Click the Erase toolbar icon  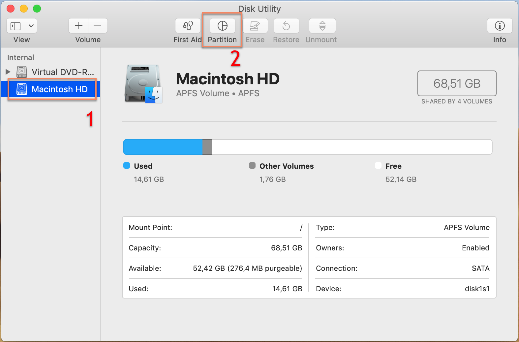pyautogui.click(x=255, y=26)
